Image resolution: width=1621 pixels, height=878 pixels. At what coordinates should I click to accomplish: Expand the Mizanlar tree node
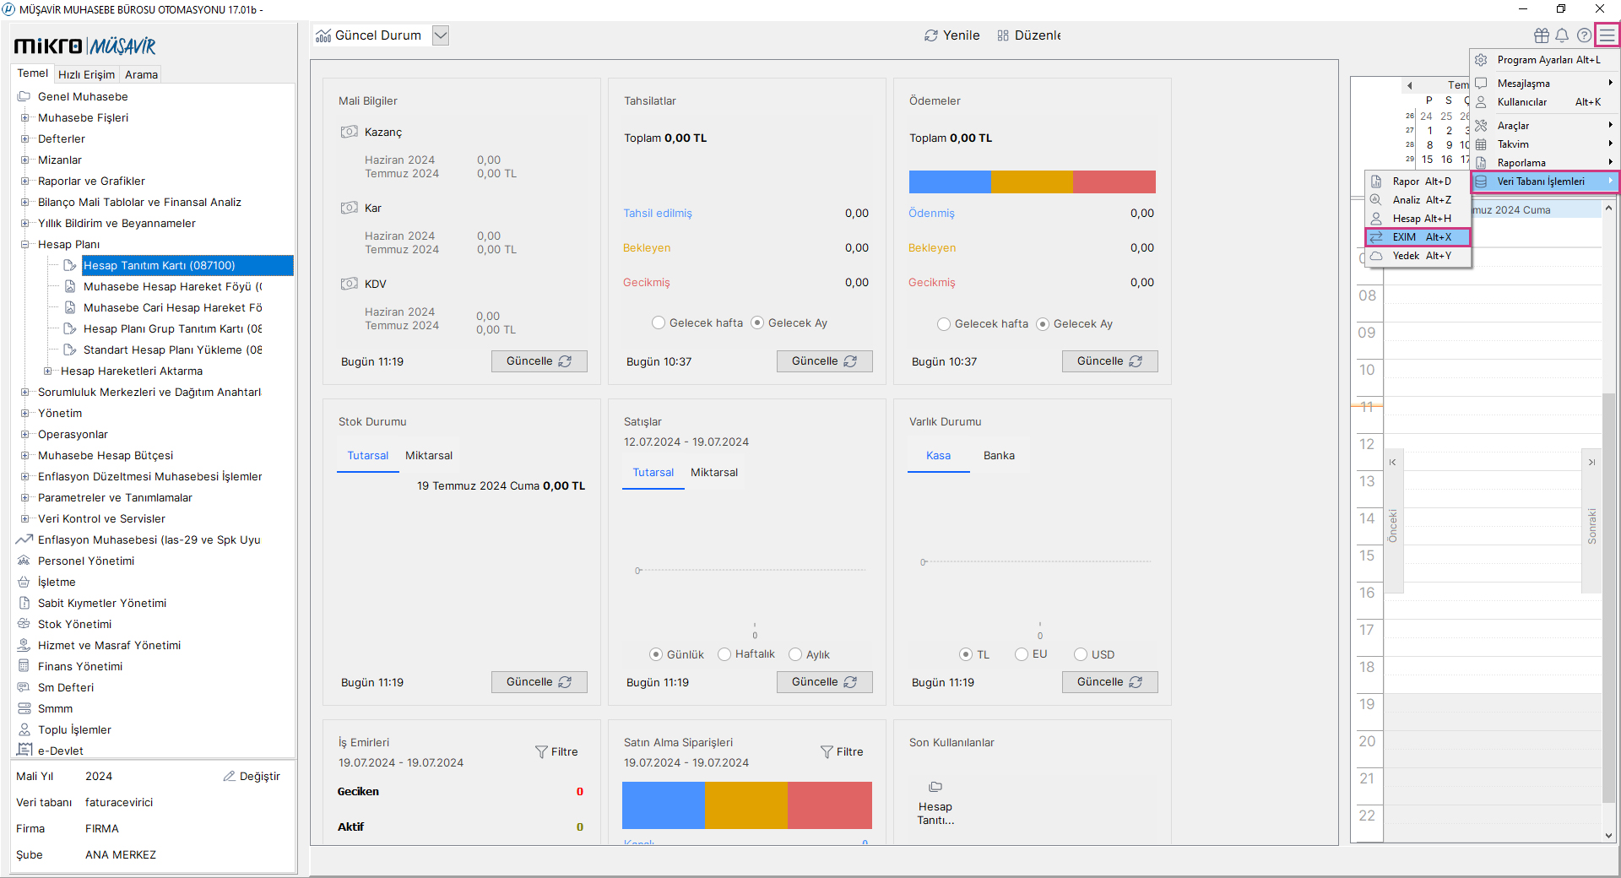pyautogui.click(x=24, y=160)
